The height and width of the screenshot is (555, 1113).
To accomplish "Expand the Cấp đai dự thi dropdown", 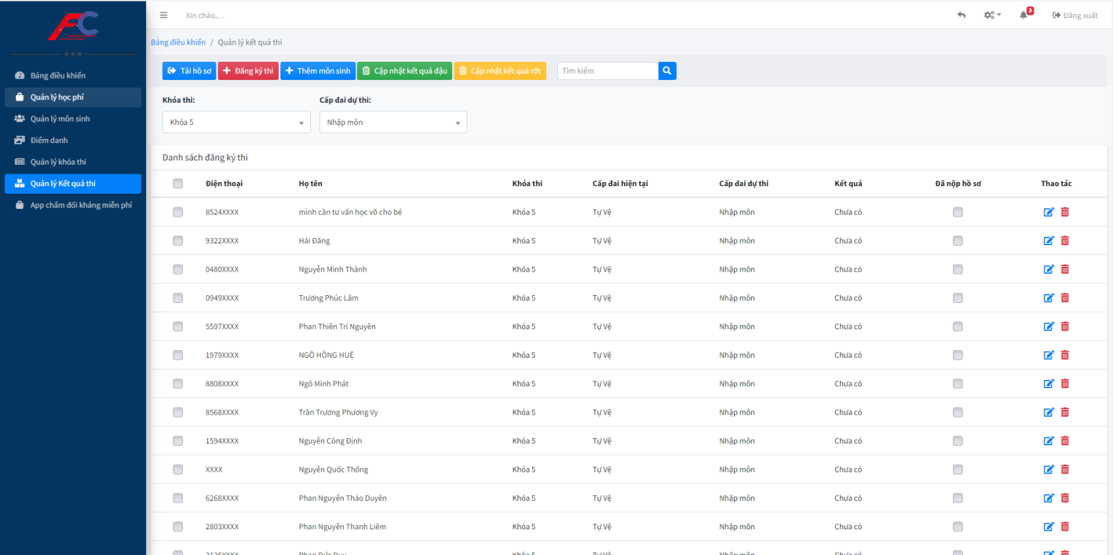I will point(393,122).
